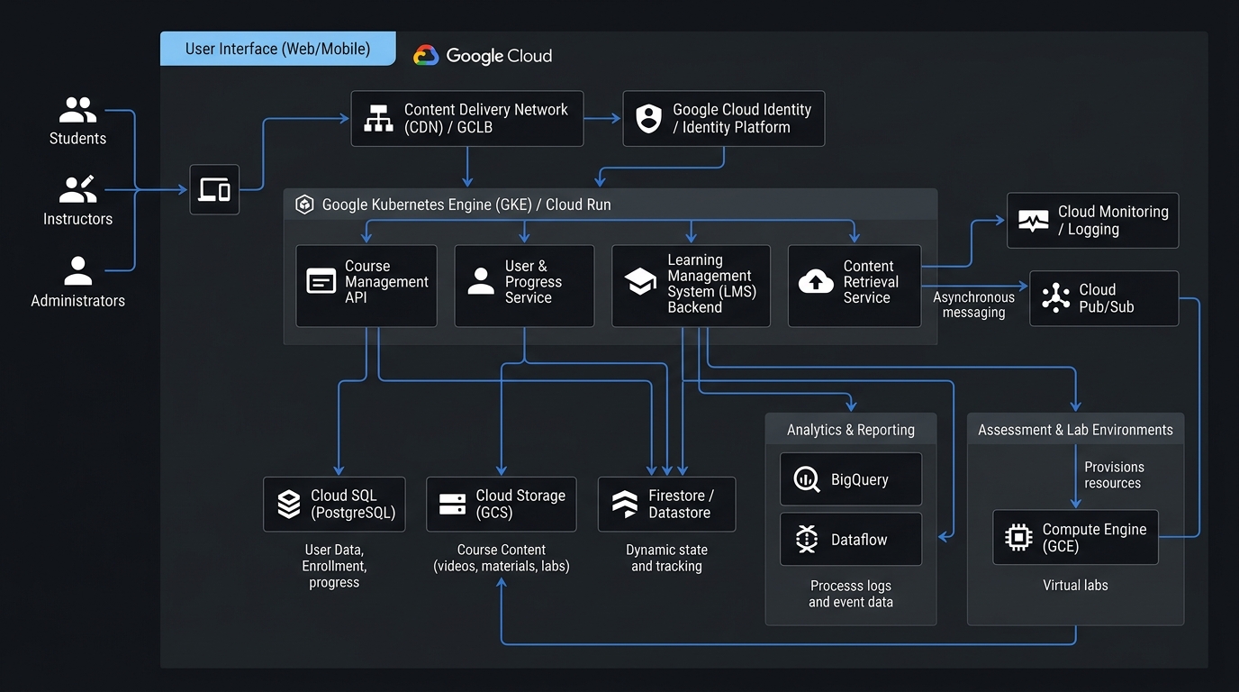1239x692 pixels.
Task: Click the User Data, Enrollment, progress caption
Action: tap(334, 566)
